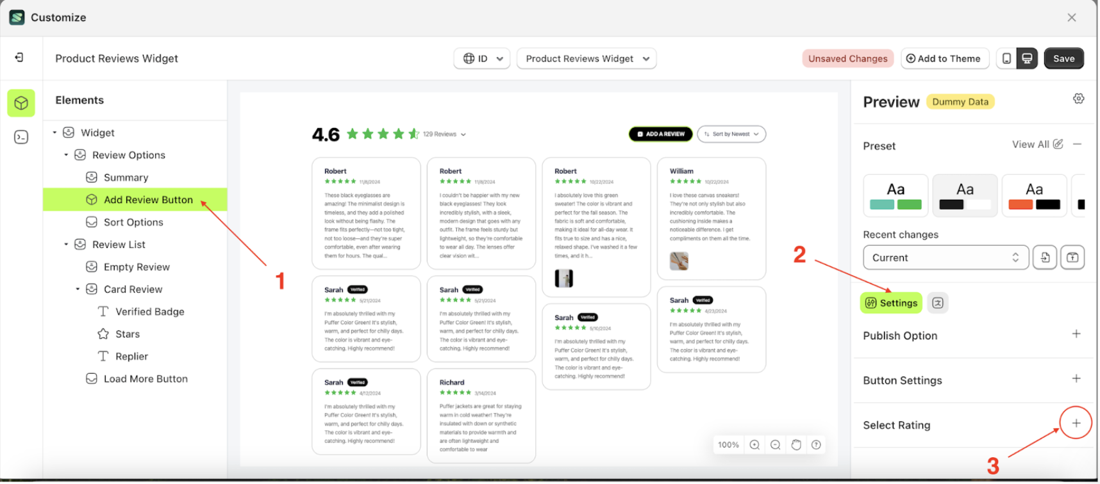Click the export upload icon near Current
Viewport: 1100px width, 484px height.
click(1072, 257)
